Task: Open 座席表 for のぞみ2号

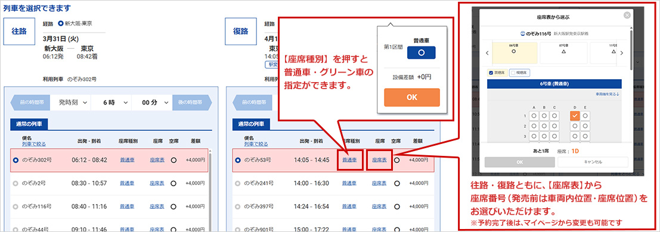Action: 157,184
